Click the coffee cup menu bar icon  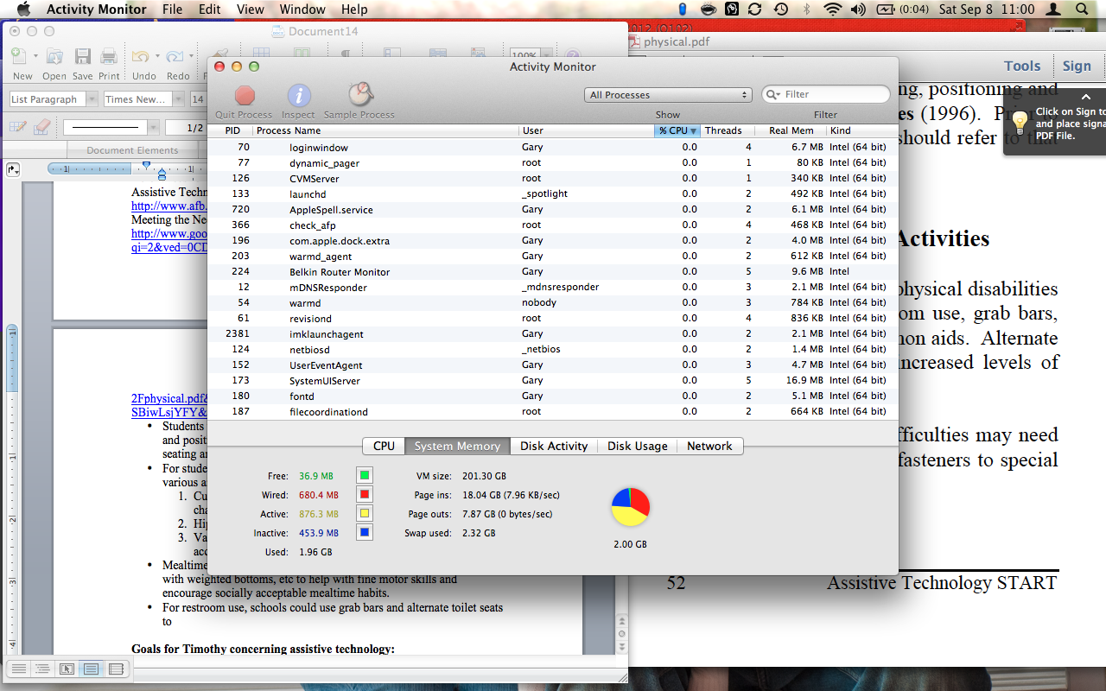point(708,10)
